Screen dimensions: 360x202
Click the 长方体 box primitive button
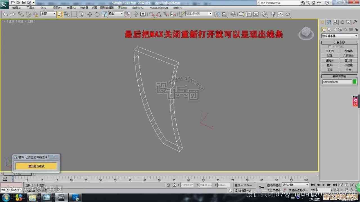tap(330, 51)
